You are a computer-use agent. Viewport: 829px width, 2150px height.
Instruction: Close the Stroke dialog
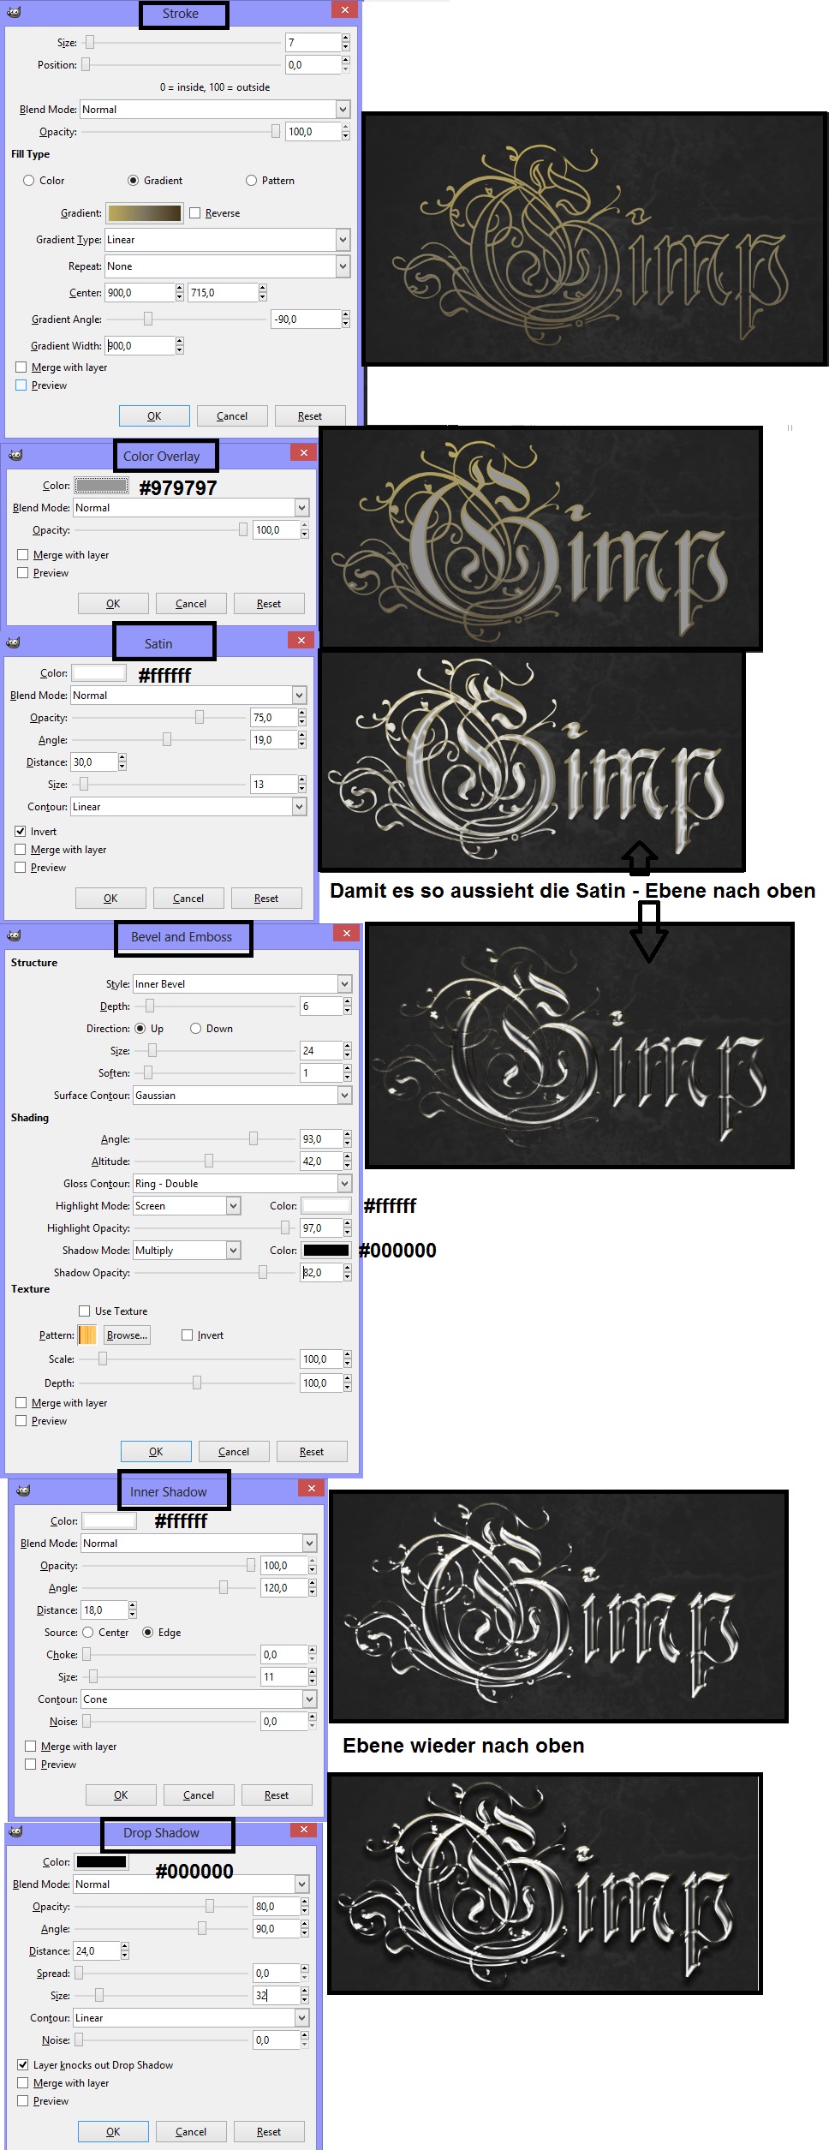click(x=344, y=9)
